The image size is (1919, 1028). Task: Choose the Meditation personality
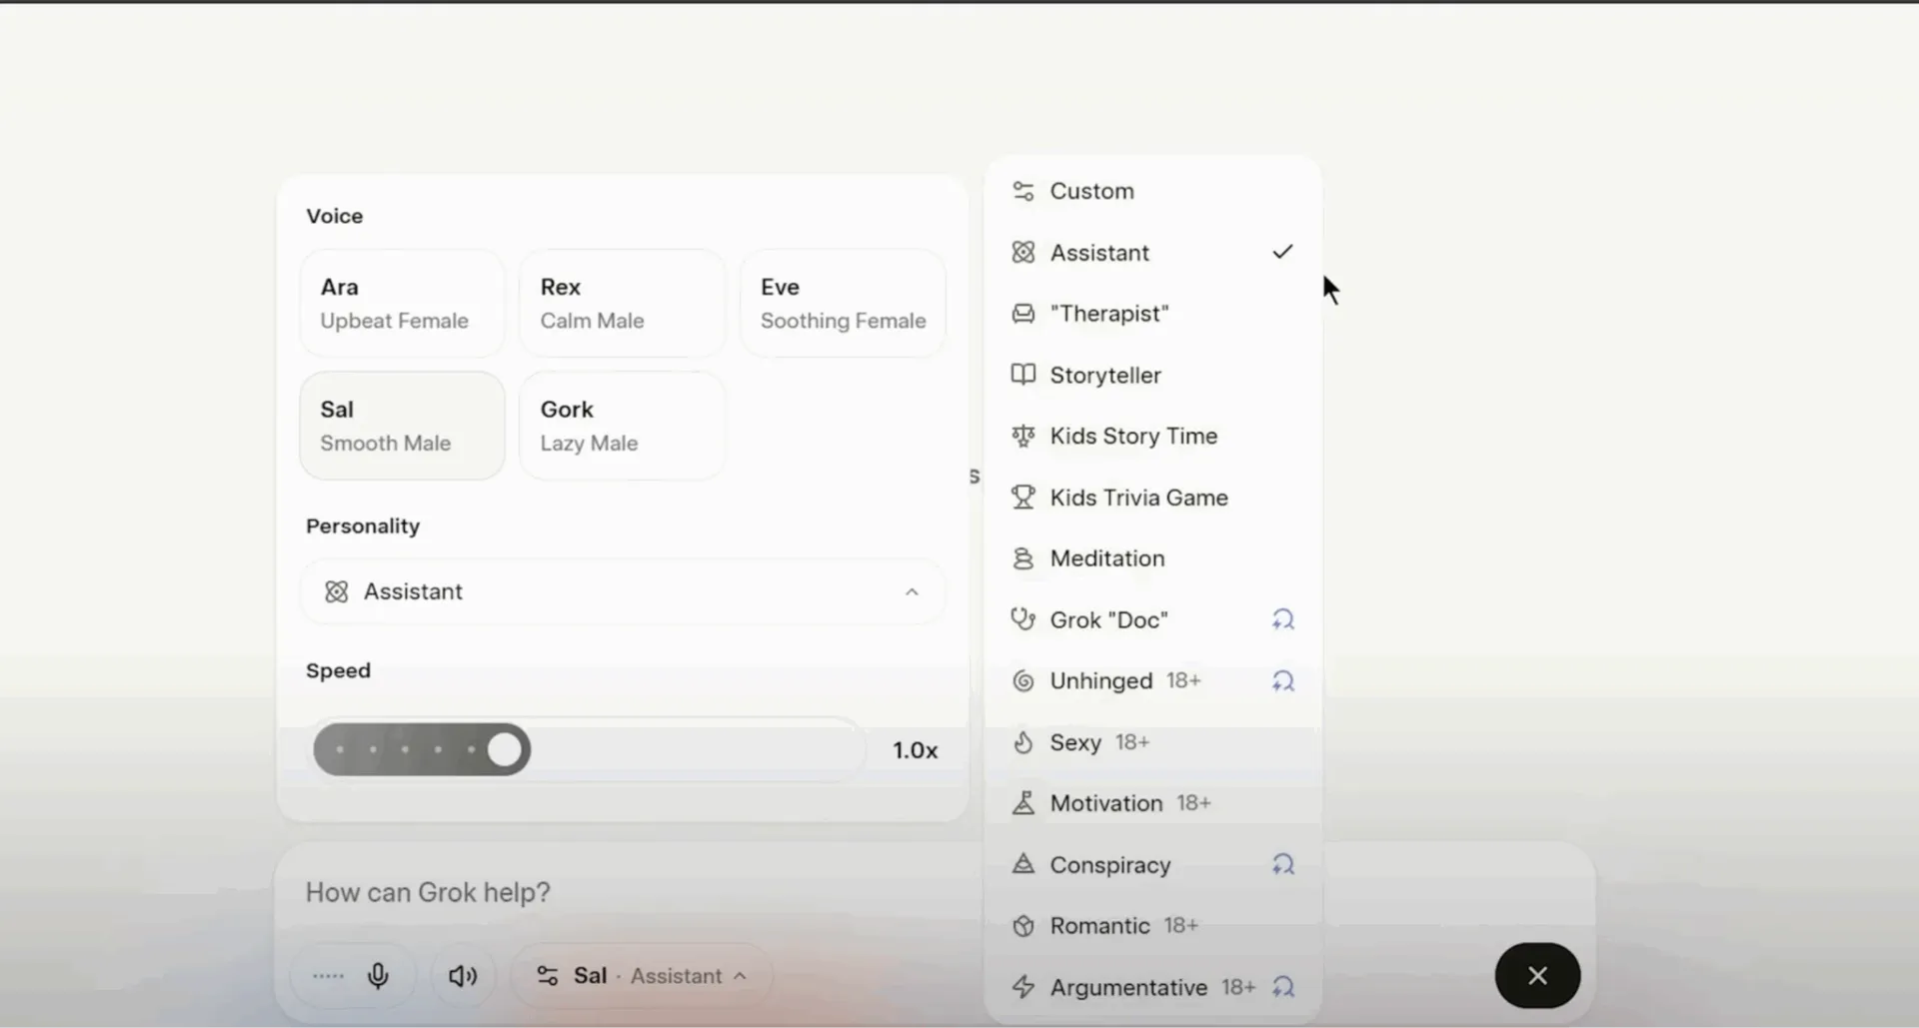pyautogui.click(x=1152, y=558)
